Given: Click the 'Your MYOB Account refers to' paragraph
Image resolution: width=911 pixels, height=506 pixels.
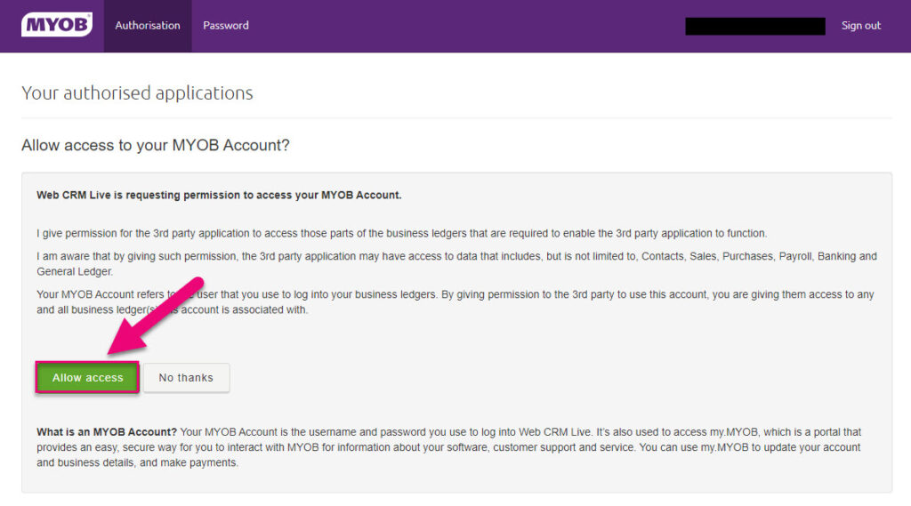Looking at the screenshot, I should (x=455, y=302).
